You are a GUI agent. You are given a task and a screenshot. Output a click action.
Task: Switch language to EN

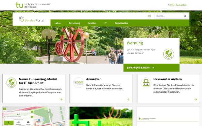(149, 16)
